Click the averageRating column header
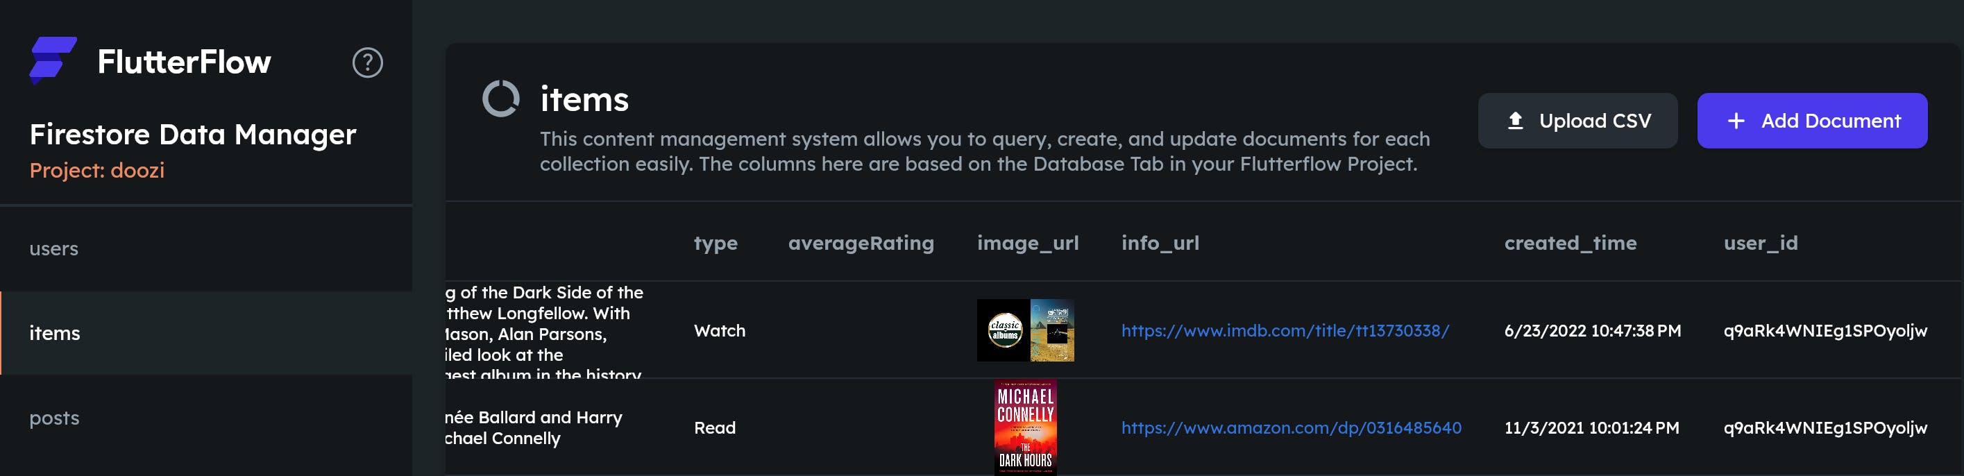Screen dimensions: 1964x476 [860, 243]
